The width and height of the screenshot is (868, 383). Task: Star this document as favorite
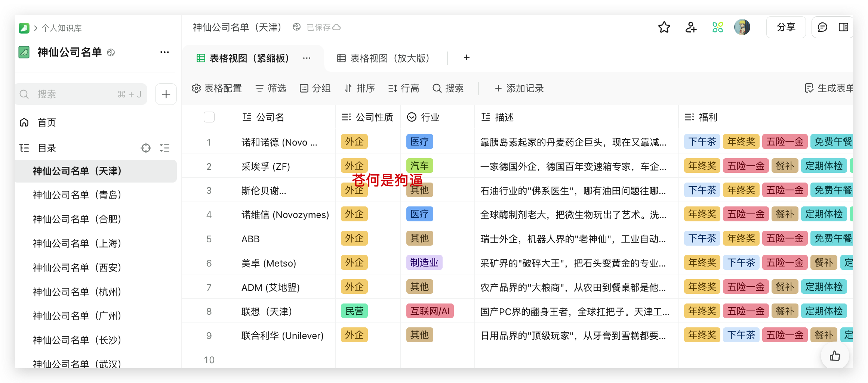pos(664,27)
